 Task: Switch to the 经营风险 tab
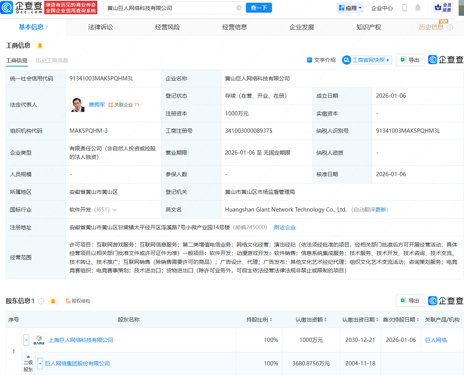168,27
